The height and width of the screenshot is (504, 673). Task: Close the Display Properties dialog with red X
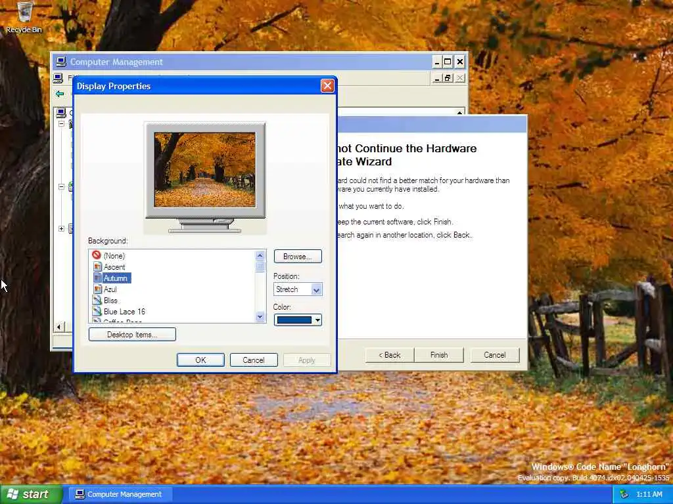327,86
